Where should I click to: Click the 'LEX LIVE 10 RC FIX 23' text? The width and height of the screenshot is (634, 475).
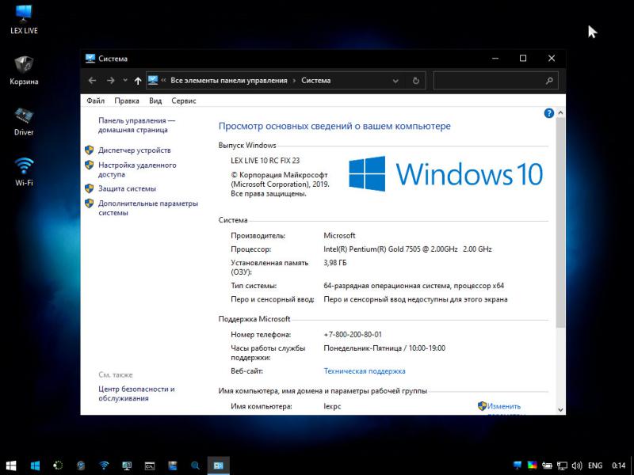click(x=265, y=161)
